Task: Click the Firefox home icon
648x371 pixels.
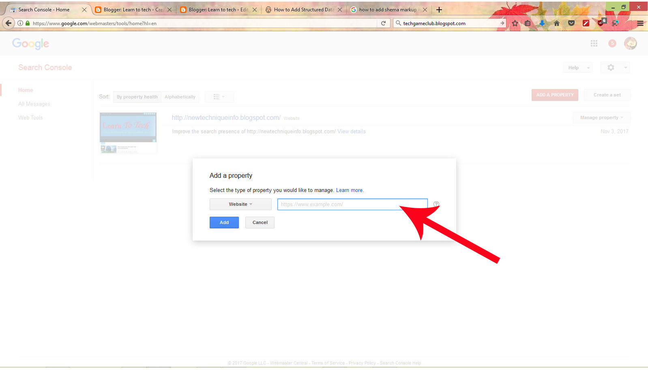Action: coord(557,23)
